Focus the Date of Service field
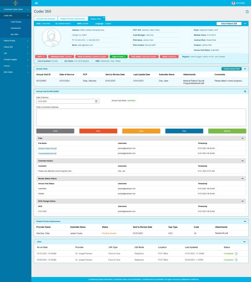This screenshot has width=251, height=282. [68, 101]
